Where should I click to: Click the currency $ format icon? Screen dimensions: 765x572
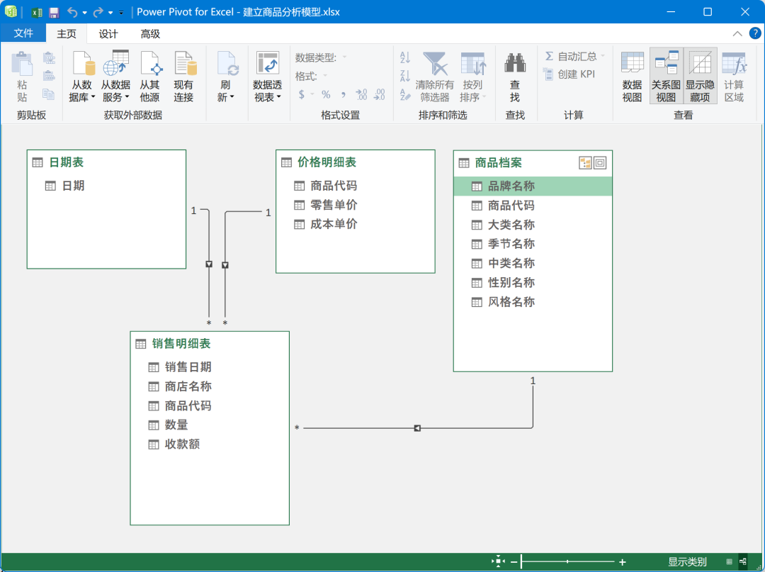302,94
